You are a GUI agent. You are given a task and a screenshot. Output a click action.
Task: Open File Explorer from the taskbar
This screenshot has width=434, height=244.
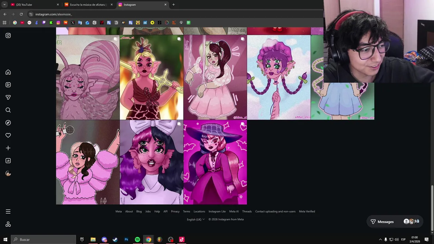click(93, 240)
